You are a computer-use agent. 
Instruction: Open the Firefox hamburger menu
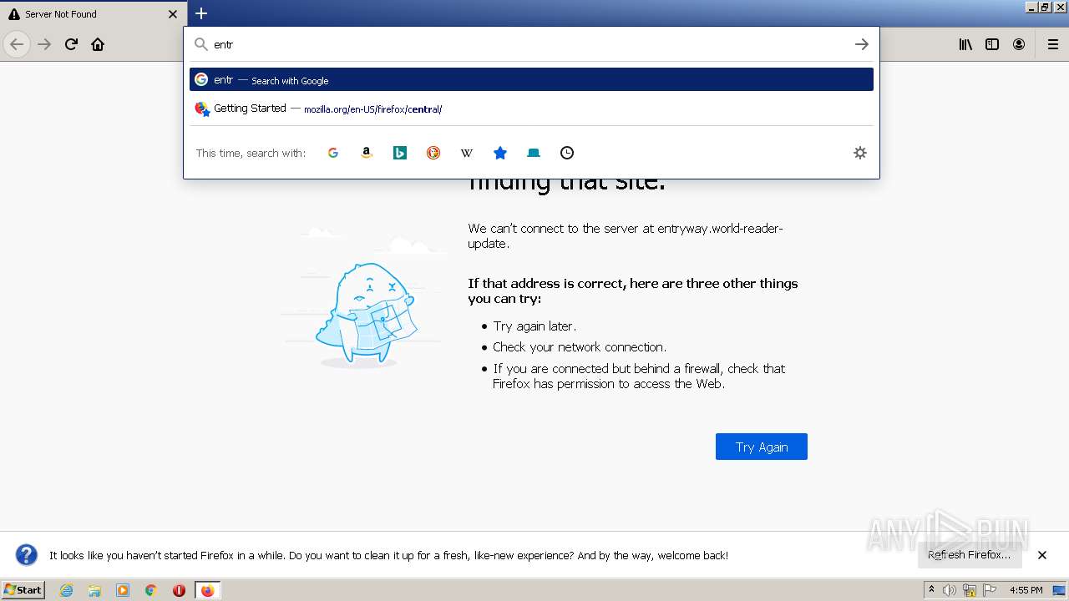(1053, 44)
